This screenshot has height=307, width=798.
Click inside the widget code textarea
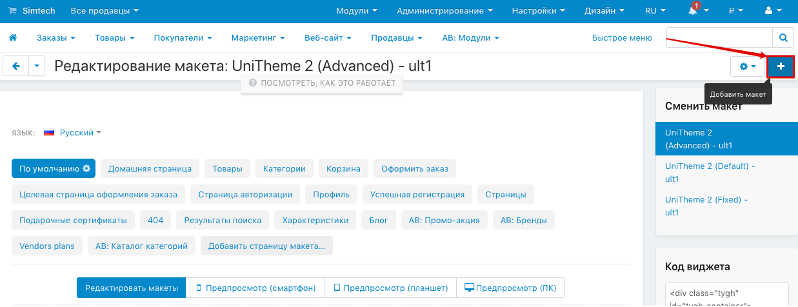pos(727,295)
